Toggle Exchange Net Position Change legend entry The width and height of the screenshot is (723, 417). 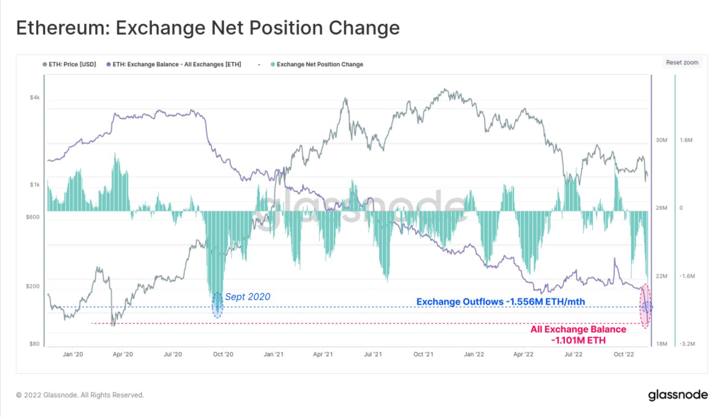tap(317, 64)
